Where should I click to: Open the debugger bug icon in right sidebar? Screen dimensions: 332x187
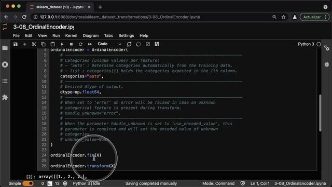coord(327,64)
